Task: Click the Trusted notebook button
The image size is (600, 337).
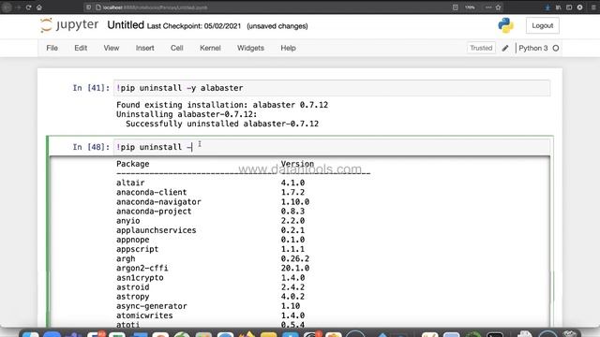Action: pyautogui.click(x=481, y=48)
